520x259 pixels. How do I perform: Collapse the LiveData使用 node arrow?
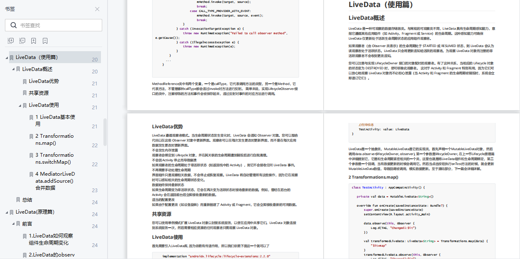click(x=20, y=105)
